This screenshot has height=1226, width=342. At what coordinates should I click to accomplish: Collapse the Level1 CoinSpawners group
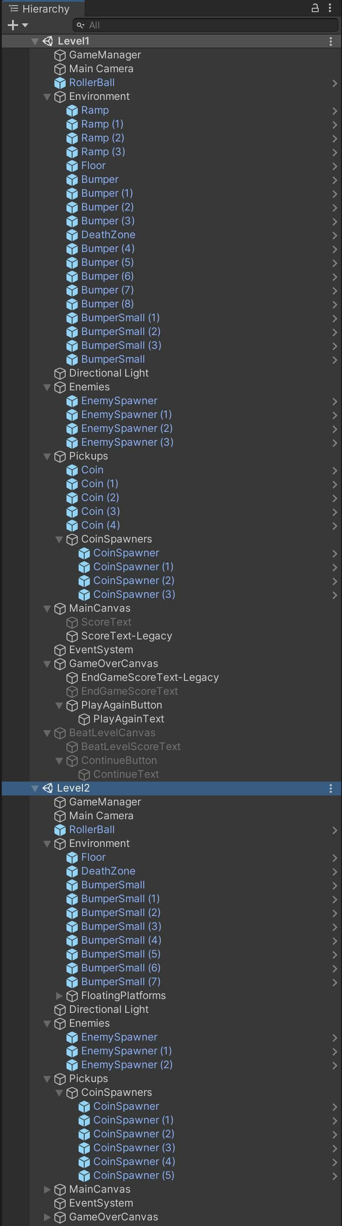click(x=59, y=539)
